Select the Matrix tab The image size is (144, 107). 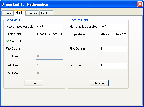[x=20, y=13]
